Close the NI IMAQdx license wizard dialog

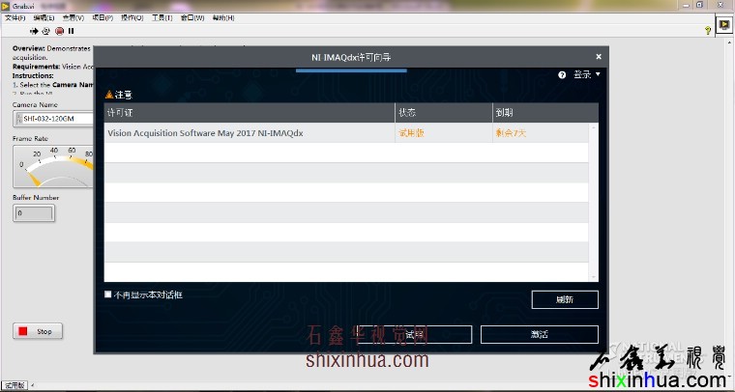[599, 57]
